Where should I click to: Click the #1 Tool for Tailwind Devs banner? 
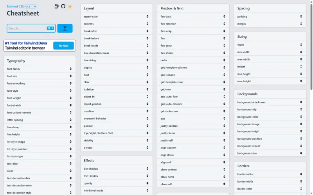[40, 46]
